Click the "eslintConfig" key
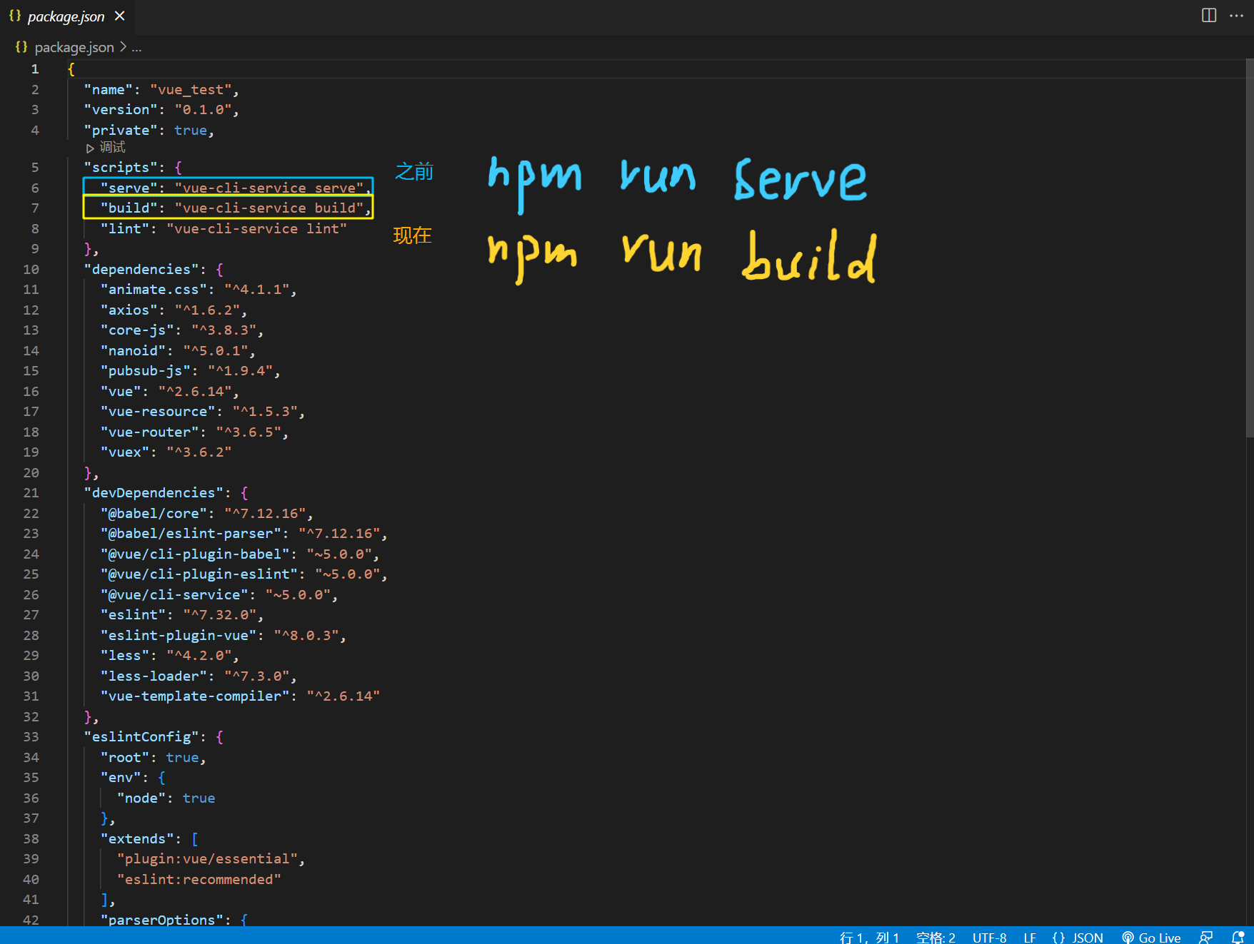Image resolution: width=1254 pixels, height=944 pixels. [x=141, y=736]
